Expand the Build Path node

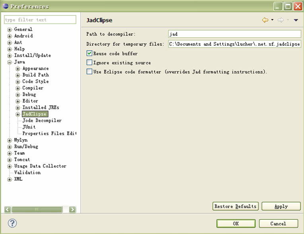(18, 75)
